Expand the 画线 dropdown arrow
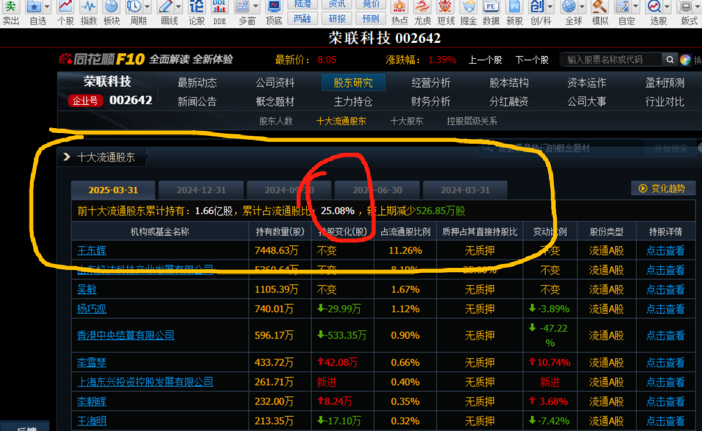This screenshot has width=702, height=431. (178, 7)
